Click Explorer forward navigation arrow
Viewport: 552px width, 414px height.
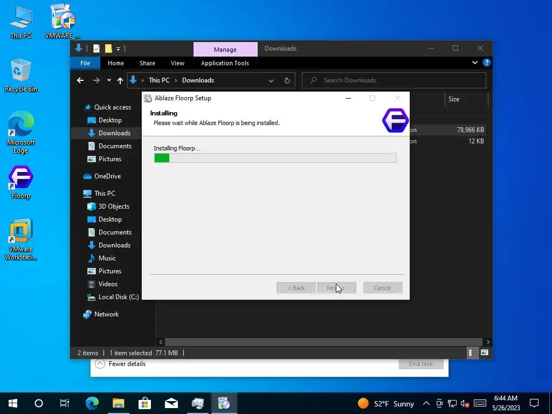pos(96,81)
